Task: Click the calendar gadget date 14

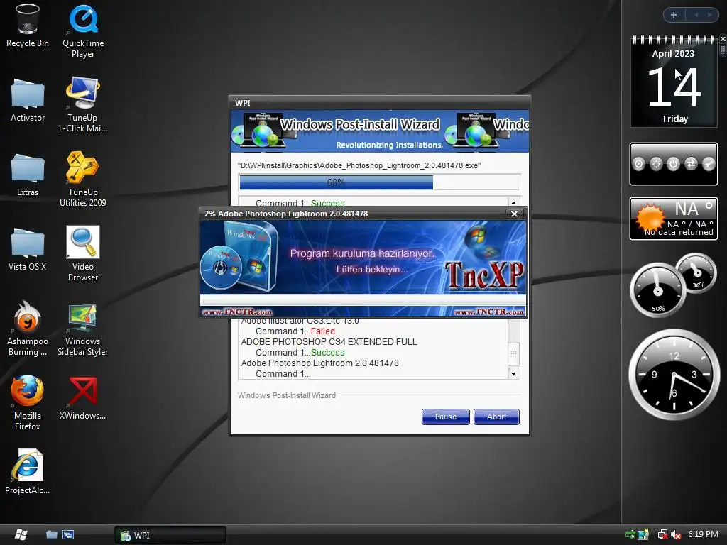Action: pos(673,87)
